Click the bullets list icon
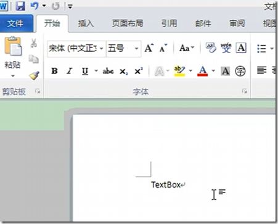278x224 pixels. (261, 49)
